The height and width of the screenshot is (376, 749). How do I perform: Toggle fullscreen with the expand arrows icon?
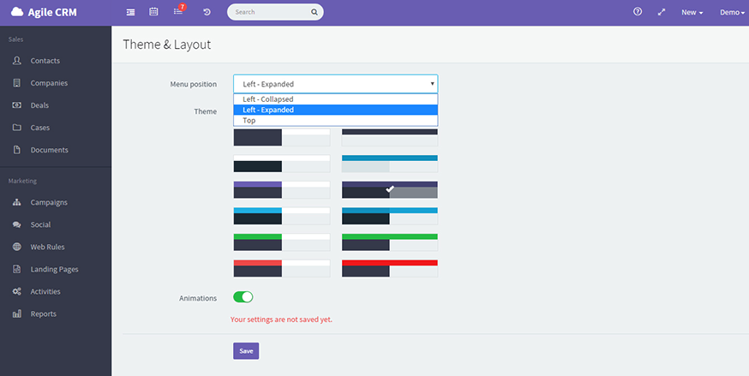tap(662, 12)
